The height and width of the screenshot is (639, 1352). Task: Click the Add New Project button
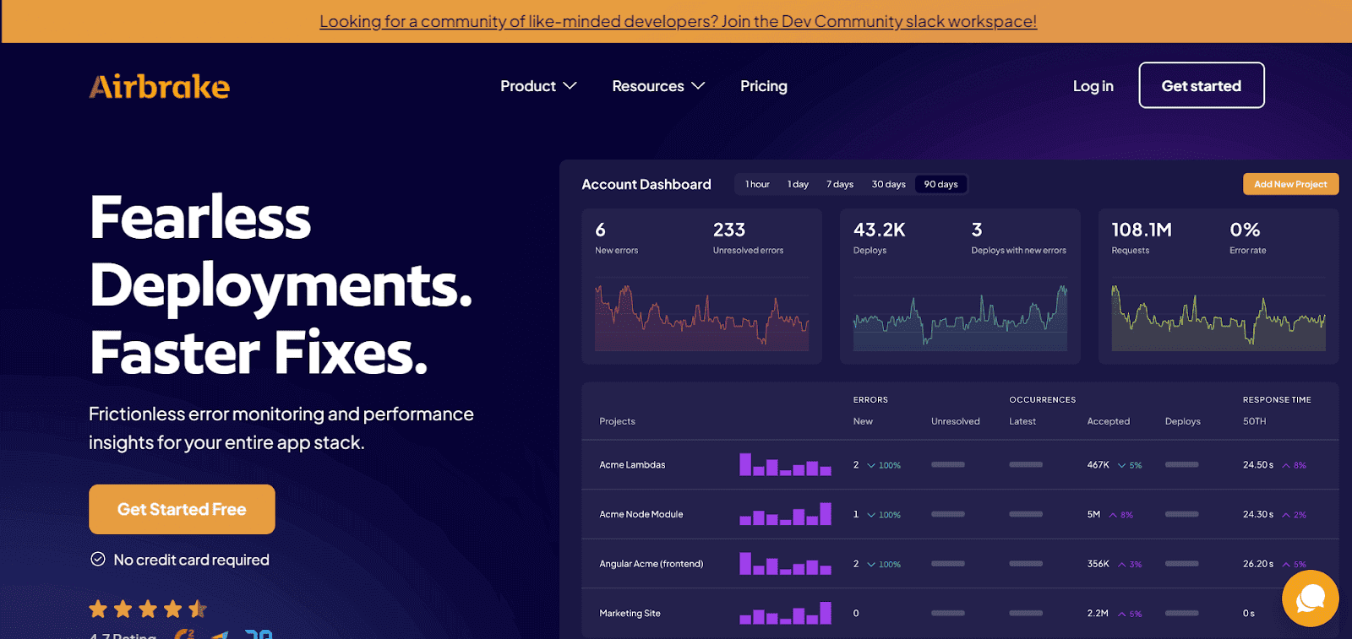1290,184
